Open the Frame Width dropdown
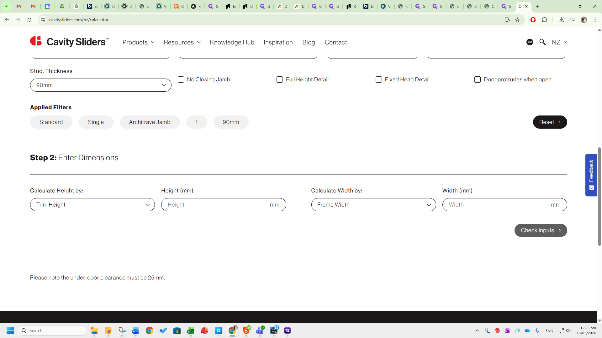Image resolution: width=602 pixels, height=338 pixels. [x=373, y=205]
